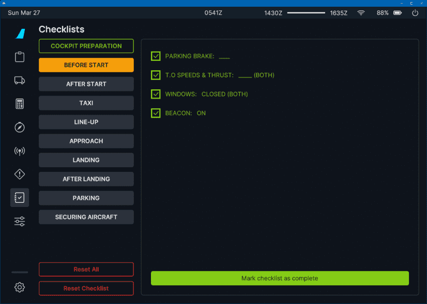The height and width of the screenshot is (304, 427).
Task: Open the ATC radio tower icon
Action: tap(20, 151)
